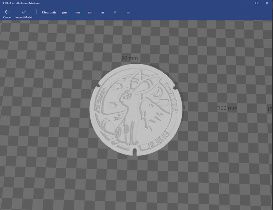
Task: Click the 100 mm grid label
Action: coord(227,108)
